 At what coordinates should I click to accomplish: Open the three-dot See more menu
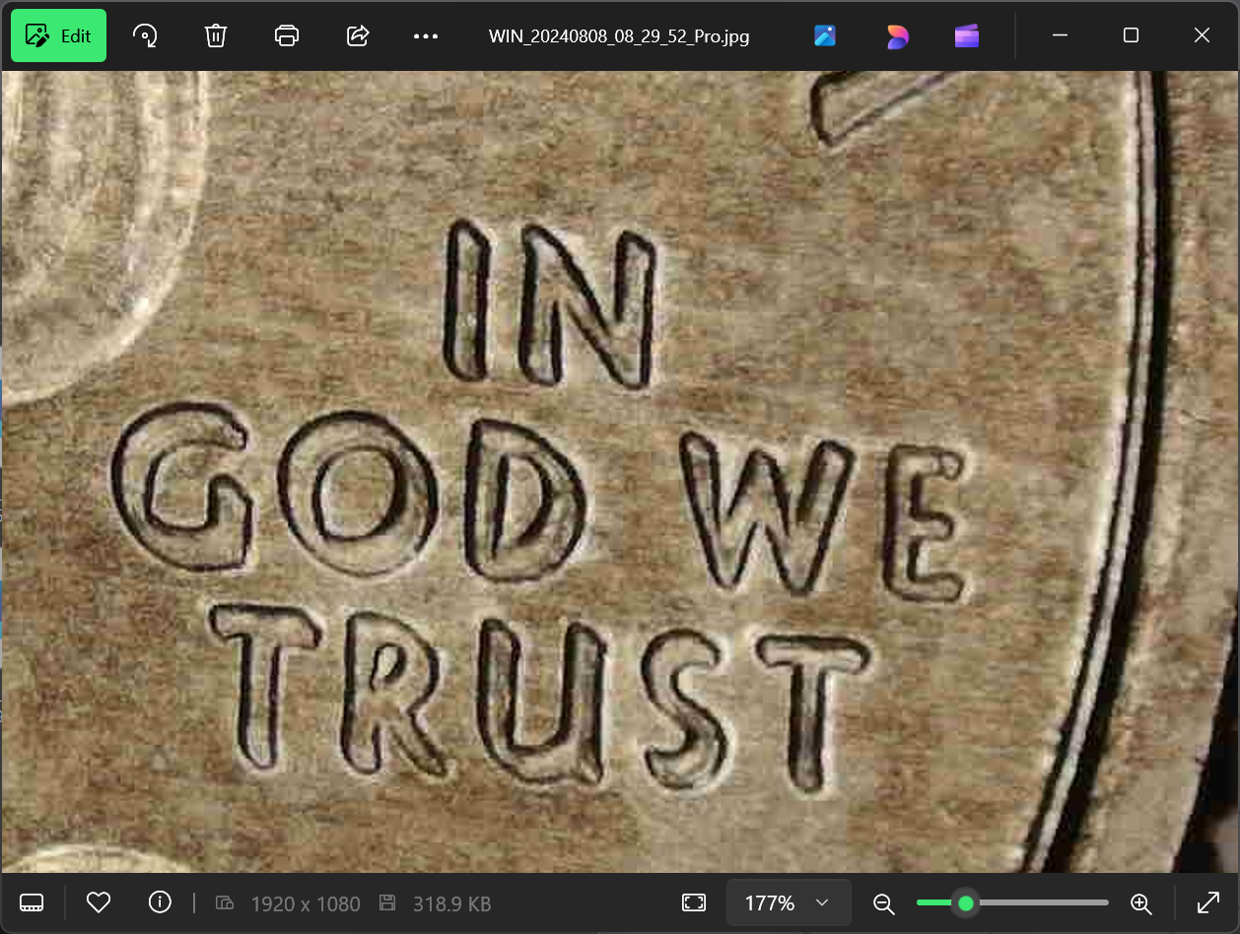pyautogui.click(x=426, y=35)
